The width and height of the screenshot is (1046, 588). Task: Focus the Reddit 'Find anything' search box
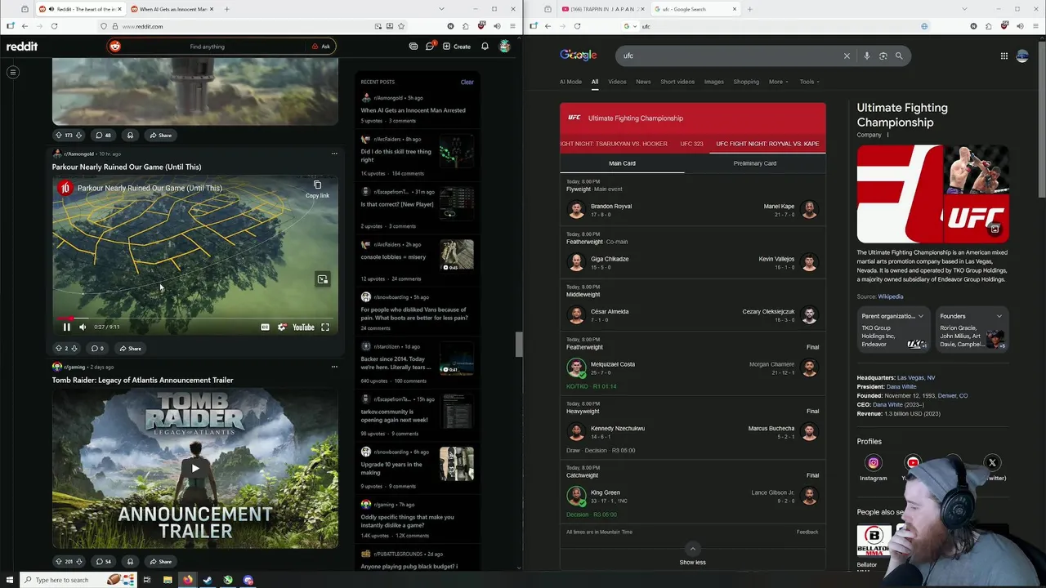pyautogui.click(x=208, y=47)
